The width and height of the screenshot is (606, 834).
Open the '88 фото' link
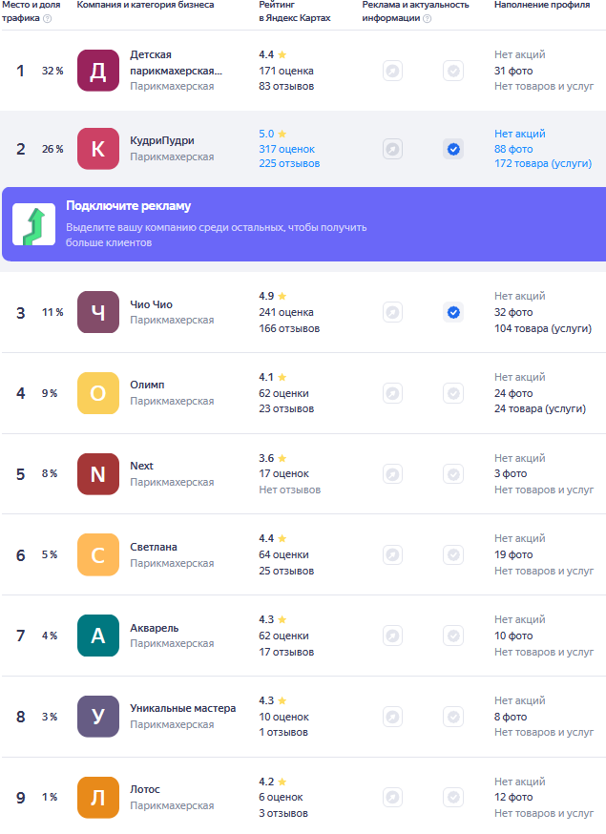513,149
